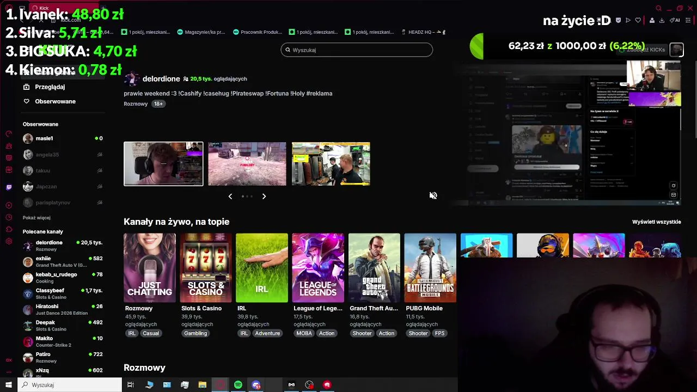The width and height of the screenshot is (697, 392).
Task: Open Classybeef recommended channel
Action: point(63,294)
